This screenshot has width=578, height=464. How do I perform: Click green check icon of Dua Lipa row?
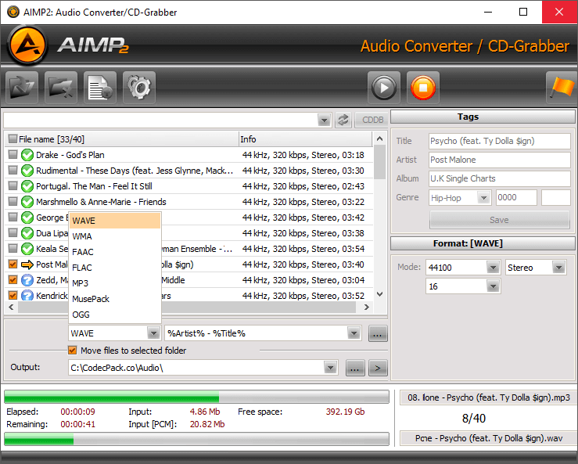pos(27,233)
